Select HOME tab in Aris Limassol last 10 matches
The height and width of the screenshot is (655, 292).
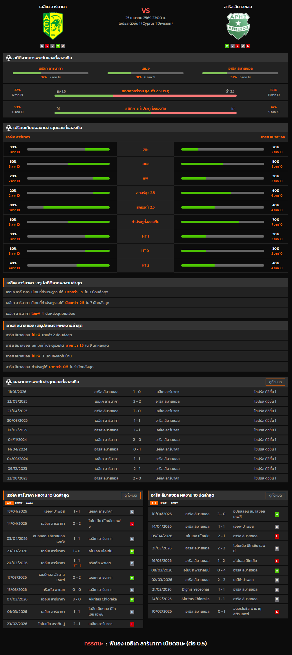(164, 503)
